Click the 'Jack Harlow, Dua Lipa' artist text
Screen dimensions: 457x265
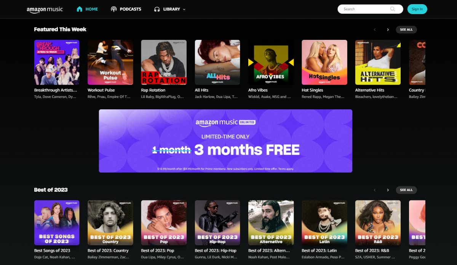(216, 97)
